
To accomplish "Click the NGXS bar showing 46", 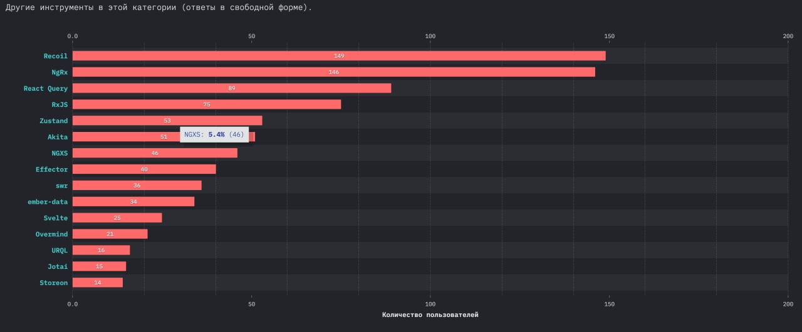I will tap(155, 153).
